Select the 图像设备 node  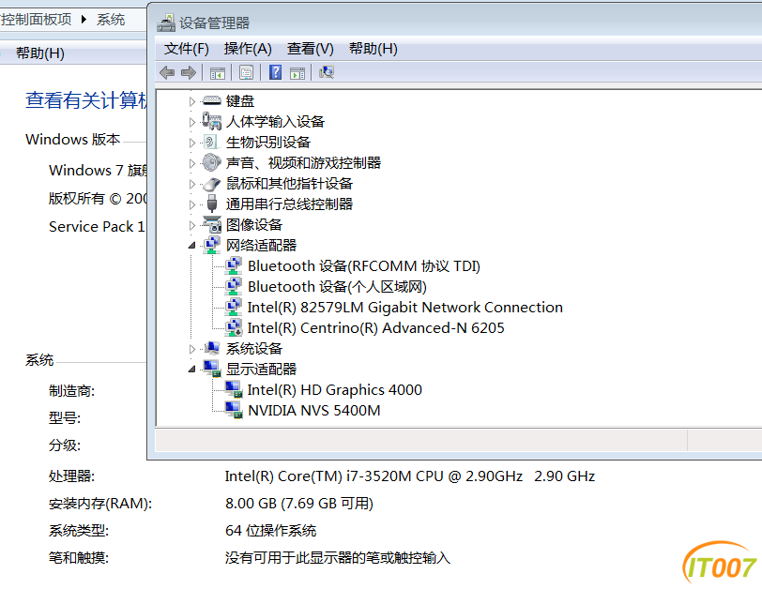coord(253,225)
